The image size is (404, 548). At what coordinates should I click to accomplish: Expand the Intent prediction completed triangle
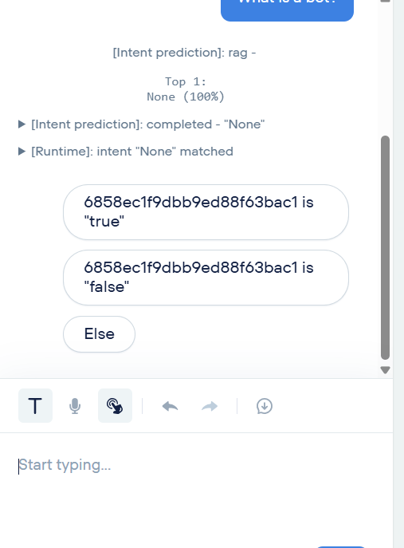[22, 124]
